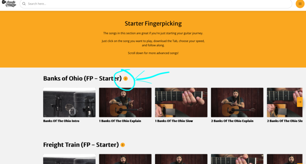Click the Banks of Ohio (FP – Starter) heading
The image size is (306, 164).
82,78
